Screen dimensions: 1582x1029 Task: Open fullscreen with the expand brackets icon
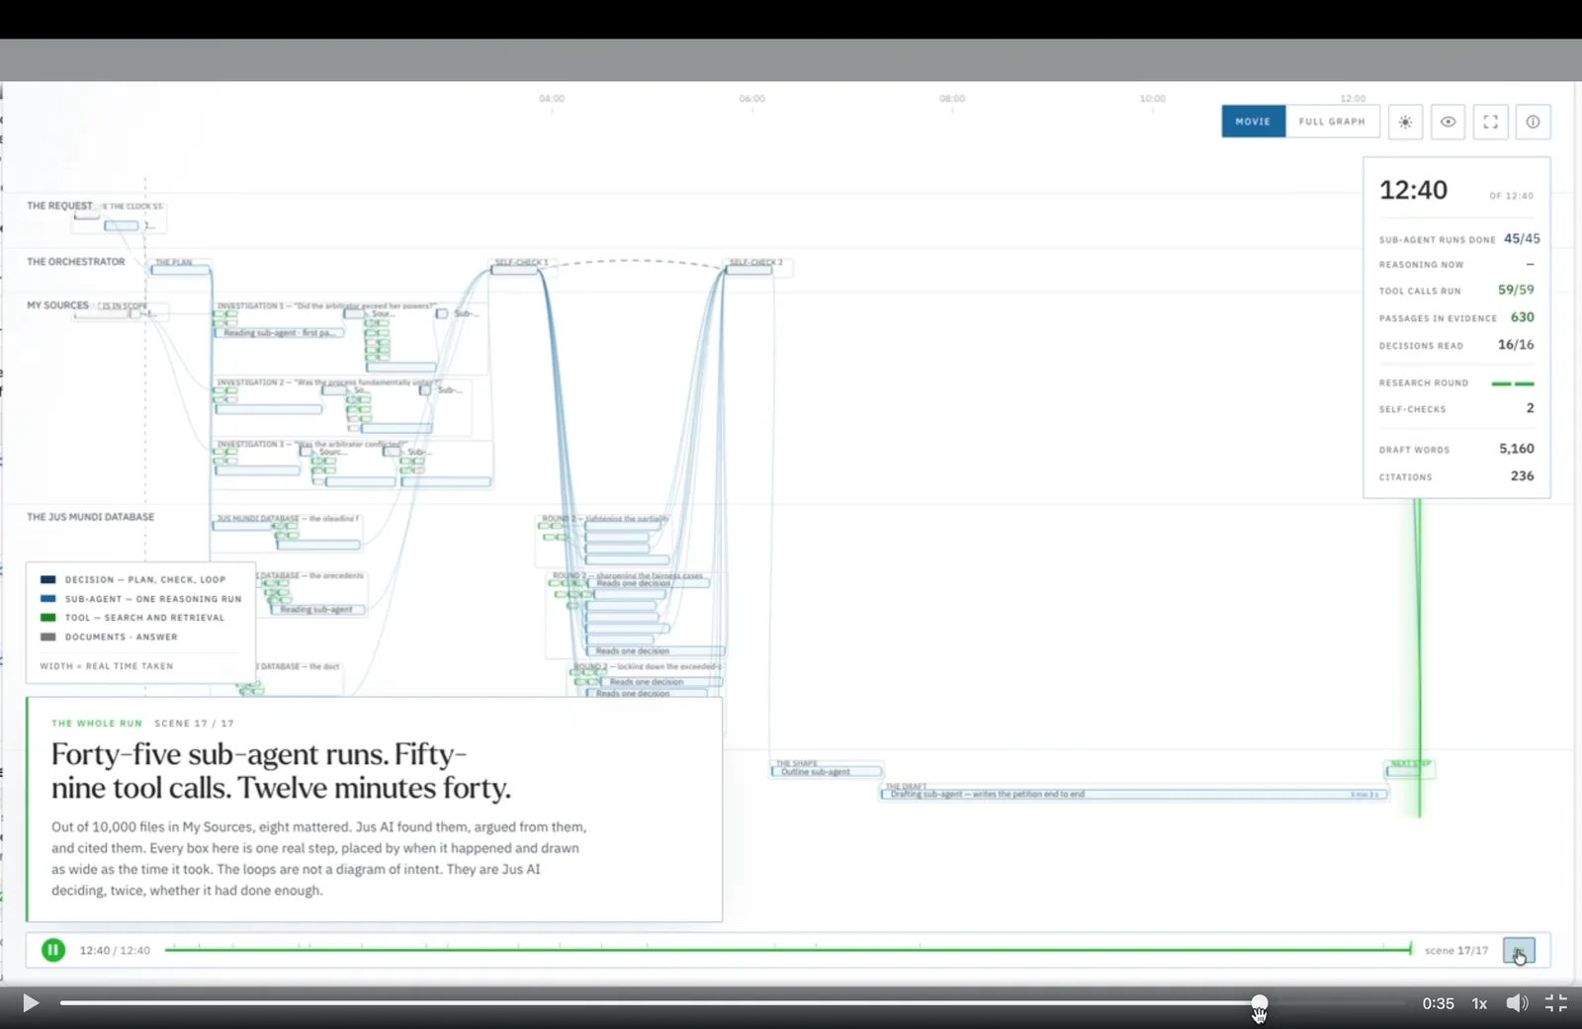point(1490,122)
